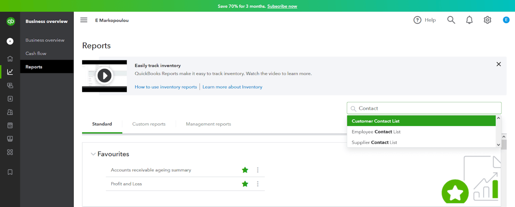Open the + New create menu
This screenshot has width=515, height=207.
[x=10, y=41]
